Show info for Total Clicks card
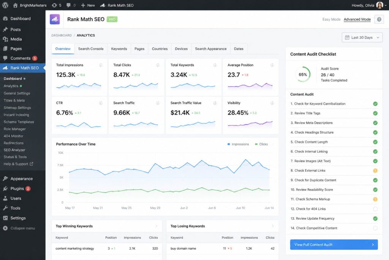 point(158,65)
